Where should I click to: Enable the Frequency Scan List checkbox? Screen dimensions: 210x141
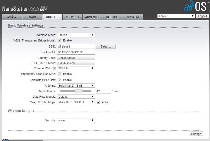point(60,74)
